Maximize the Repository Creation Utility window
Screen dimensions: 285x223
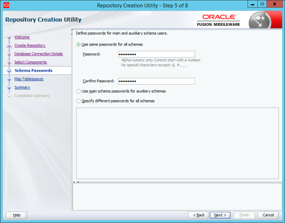click(x=262, y=4)
